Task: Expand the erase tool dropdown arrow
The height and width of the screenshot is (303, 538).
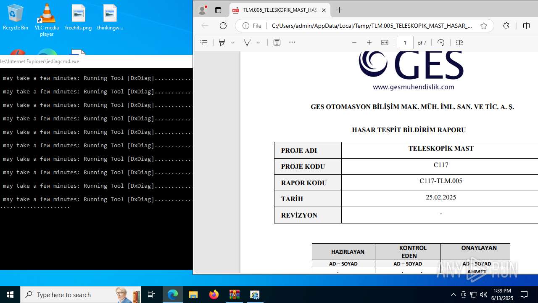Action: tap(258, 43)
